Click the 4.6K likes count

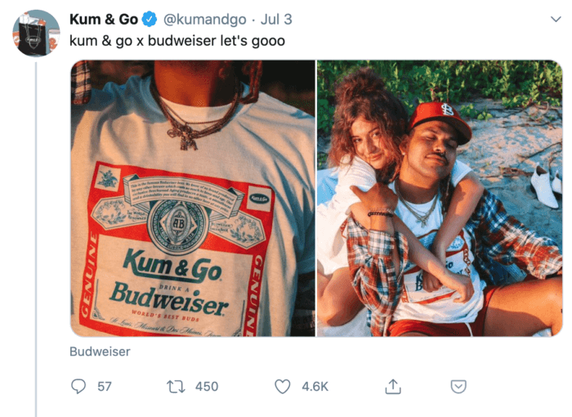tap(315, 386)
